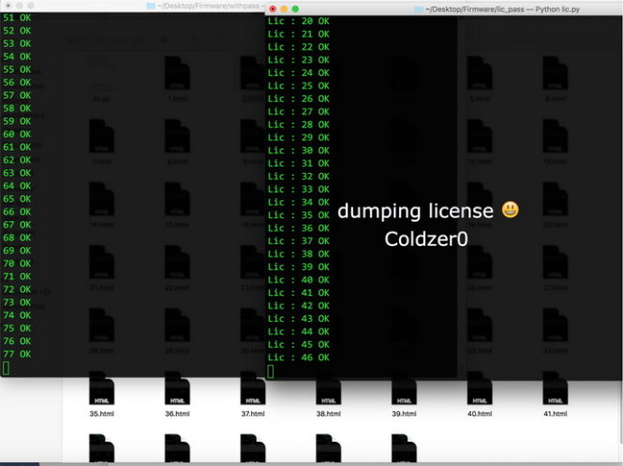Click the 'Lic : 20 OK' terminal line
623x466 pixels.
(x=299, y=21)
